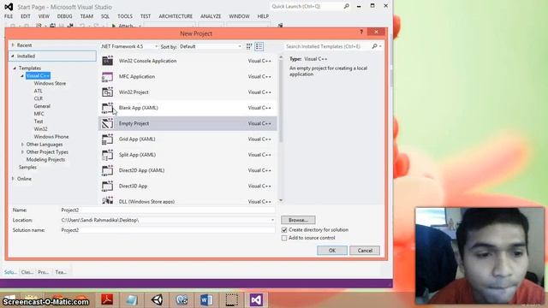Switch to the Class View bottom tab
The height and width of the screenshot is (308, 548).
[x=27, y=272]
